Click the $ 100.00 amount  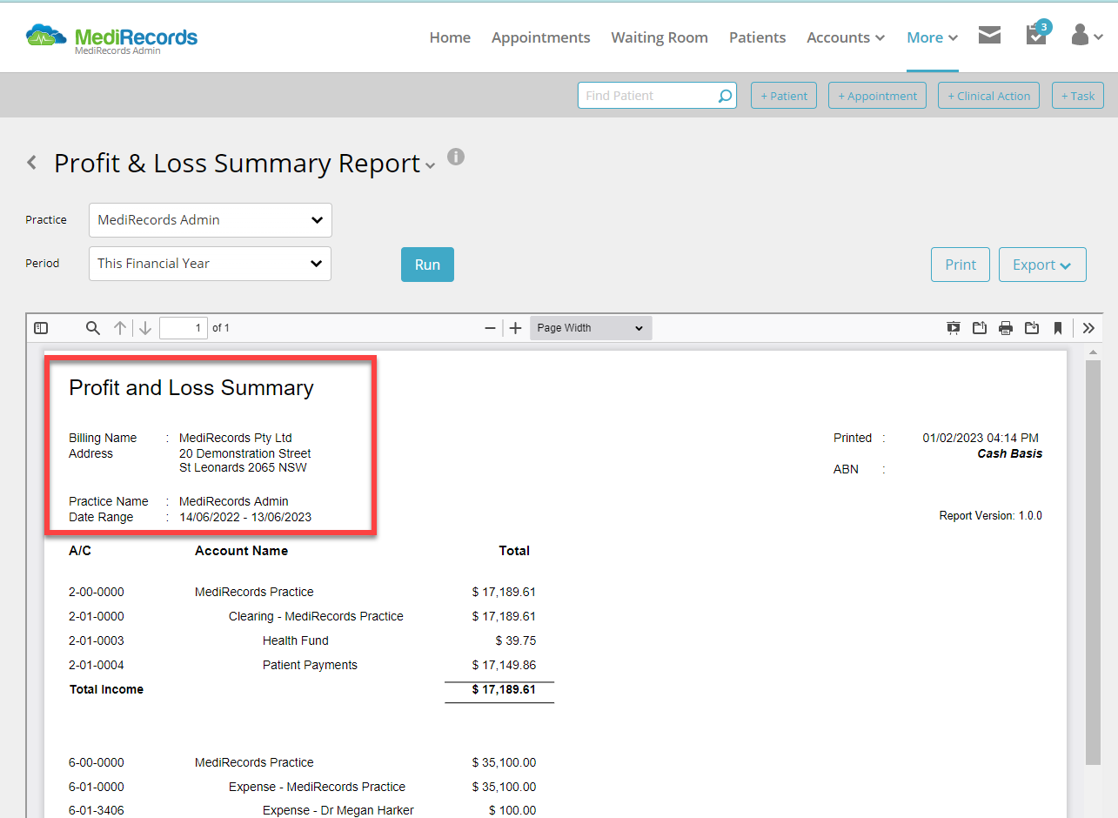coord(512,810)
